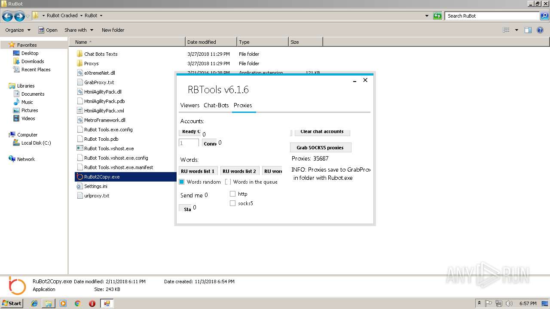Viewport: 550px width, 309px height.
Task: Click Clear chat accounts button
Action: pos(322,132)
